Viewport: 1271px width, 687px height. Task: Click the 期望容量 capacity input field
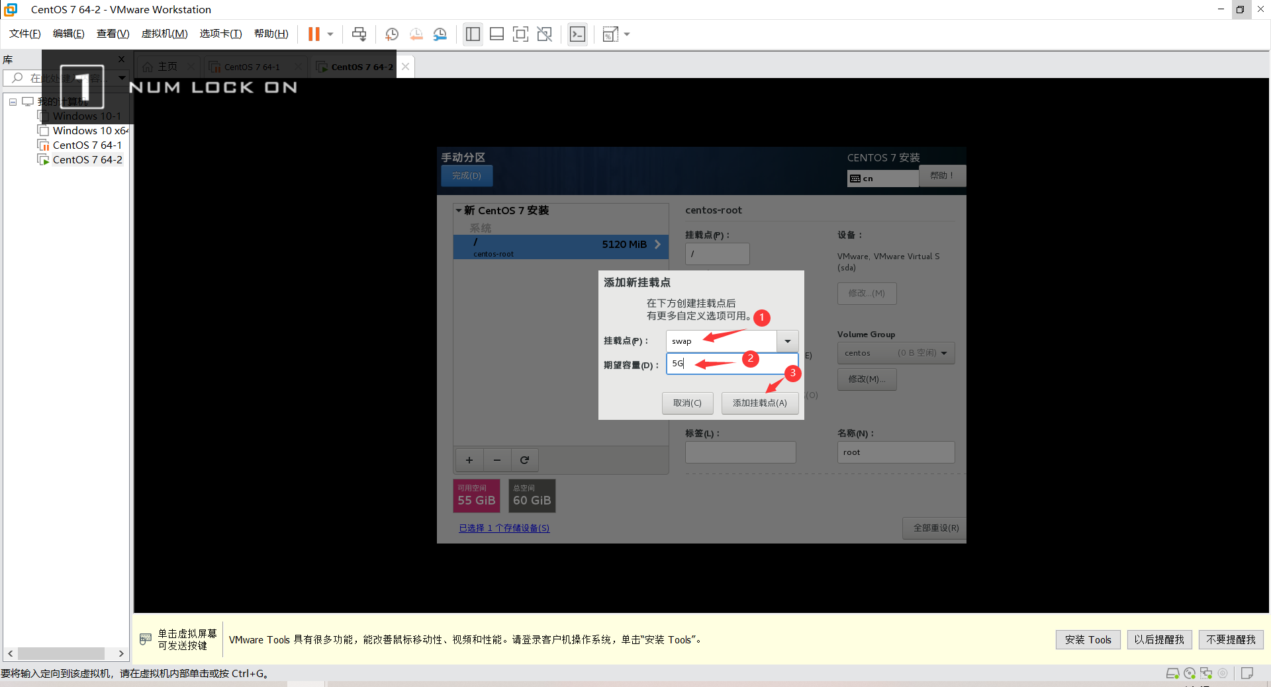732,364
